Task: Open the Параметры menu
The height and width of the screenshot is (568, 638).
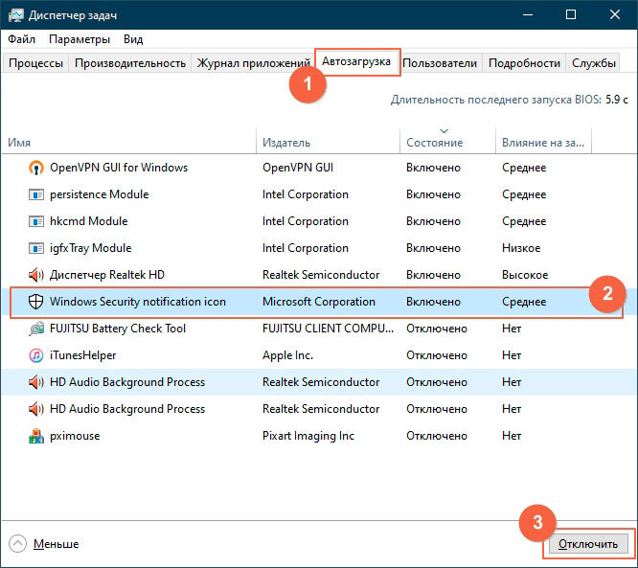Action: pos(80,39)
